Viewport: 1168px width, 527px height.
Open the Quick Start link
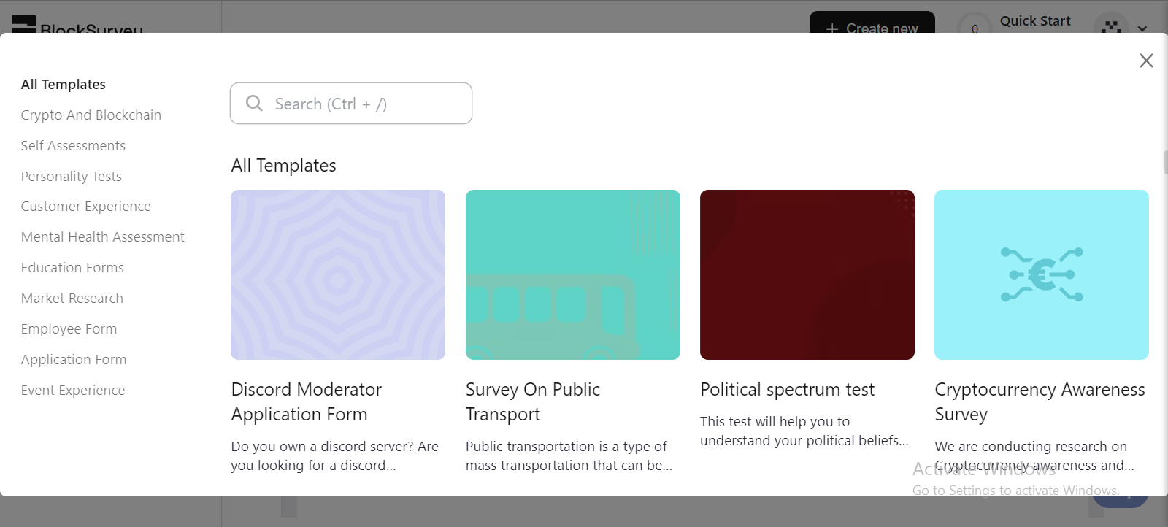coord(1035,21)
